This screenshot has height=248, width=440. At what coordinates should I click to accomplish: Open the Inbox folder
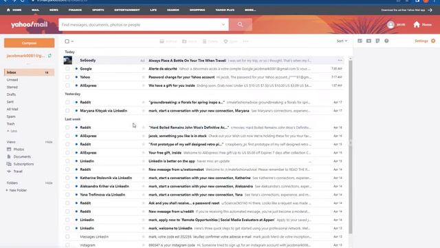tap(29, 72)
